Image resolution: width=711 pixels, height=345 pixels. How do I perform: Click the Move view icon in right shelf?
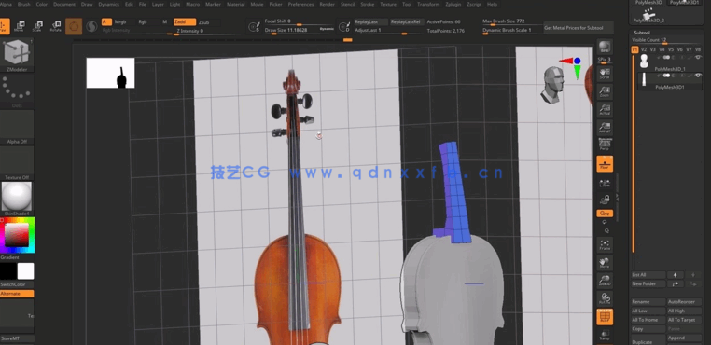point(605,263)
